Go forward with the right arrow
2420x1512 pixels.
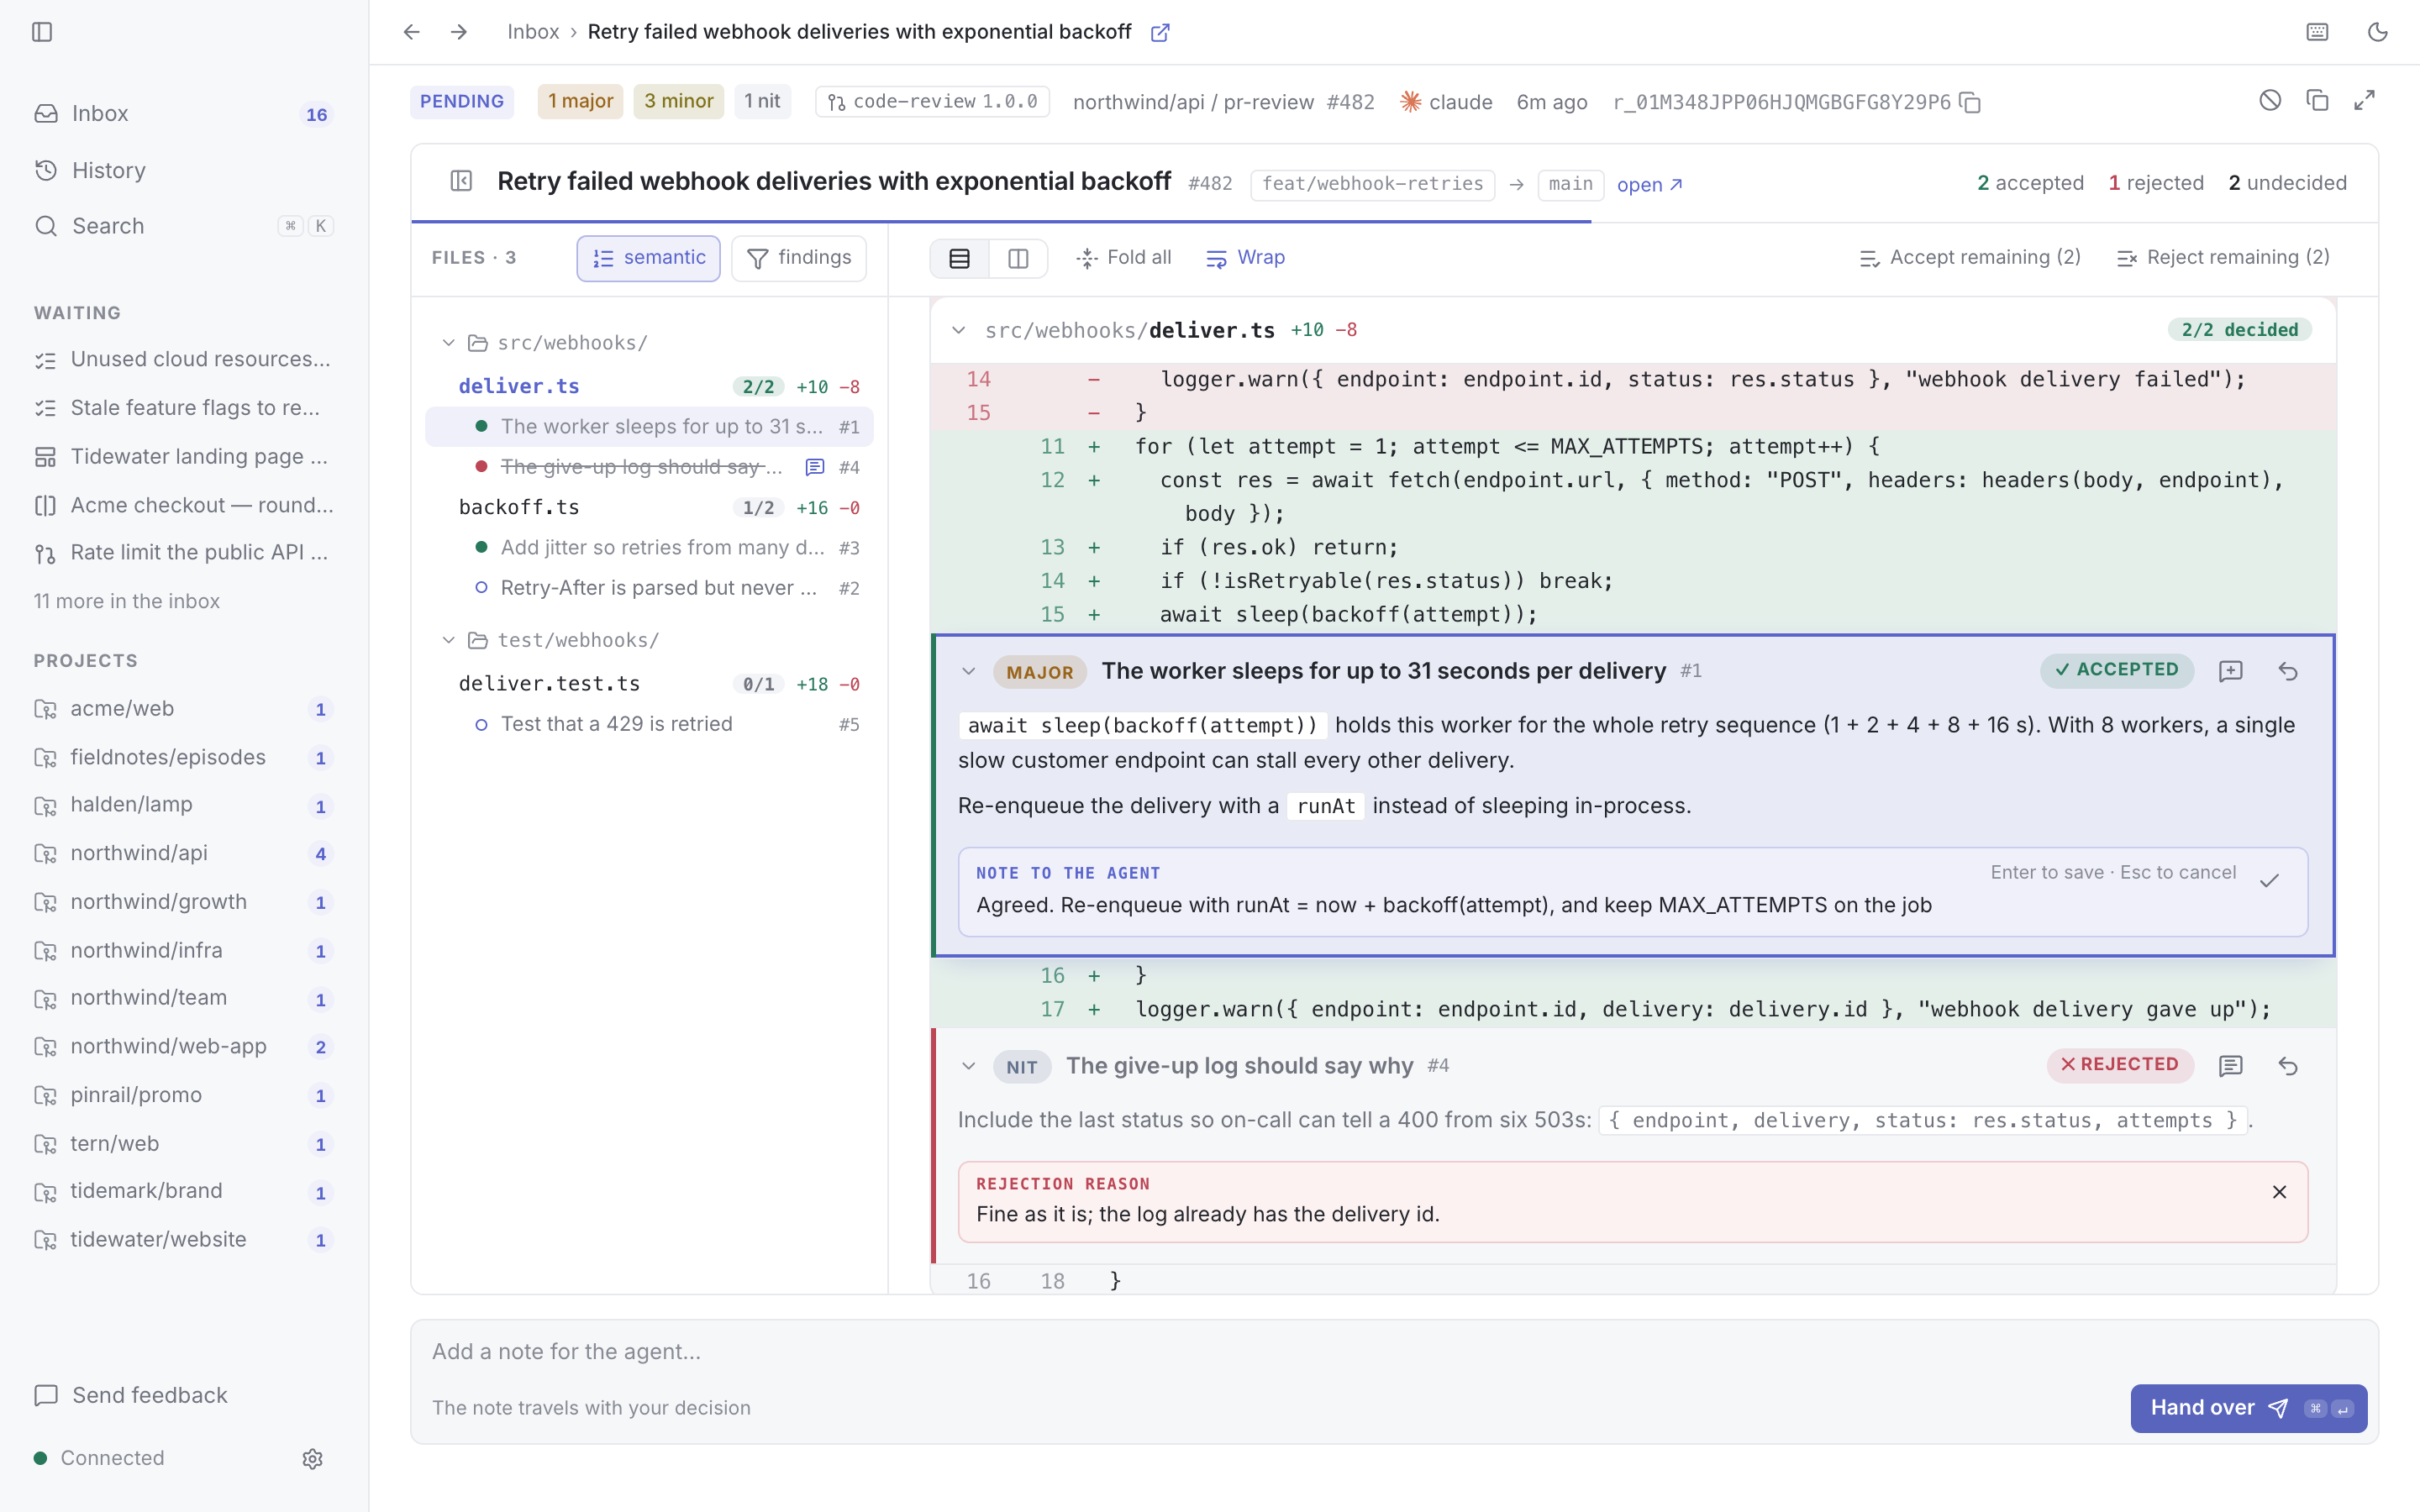pos(459,32)
